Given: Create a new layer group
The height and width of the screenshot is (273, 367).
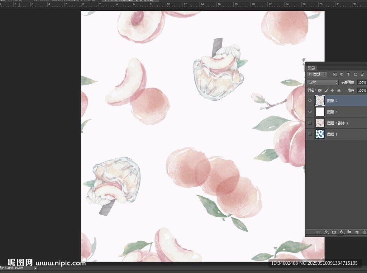Looking at the screenshot, I should pos(349,232).
